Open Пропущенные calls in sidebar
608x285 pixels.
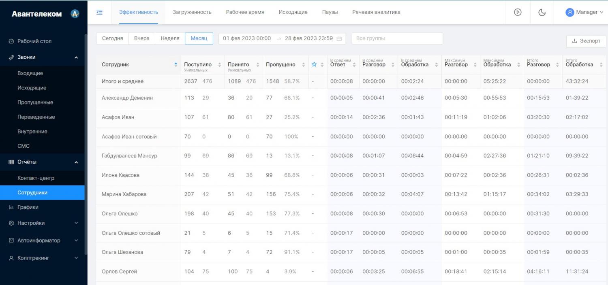tap(35, 102)
